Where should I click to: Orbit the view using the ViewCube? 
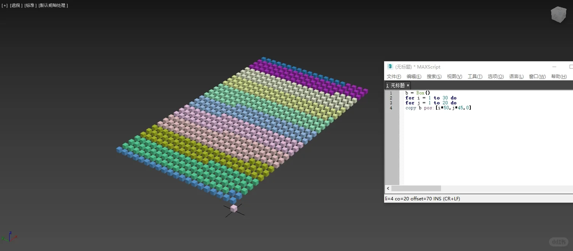point(558,14)
